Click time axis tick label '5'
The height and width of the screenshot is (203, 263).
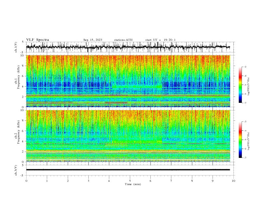point(130,181)
